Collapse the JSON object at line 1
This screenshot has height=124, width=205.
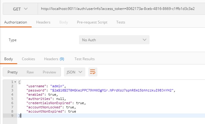tap(15, 82)
